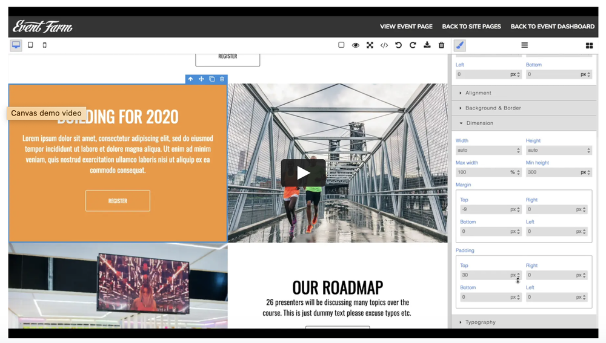Delete selected component via badge trash icon

[x=222, y=79]
